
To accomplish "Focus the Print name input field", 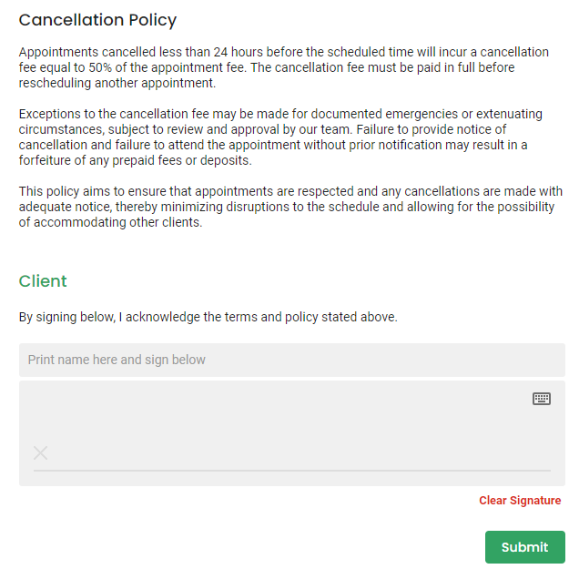I will click(292, 360).
